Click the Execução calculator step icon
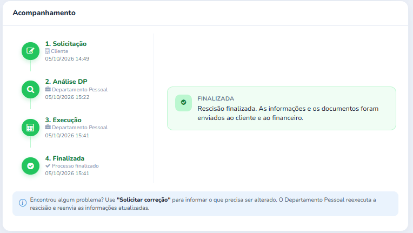Viewport: 413px width, 233px height. [31, 128]
